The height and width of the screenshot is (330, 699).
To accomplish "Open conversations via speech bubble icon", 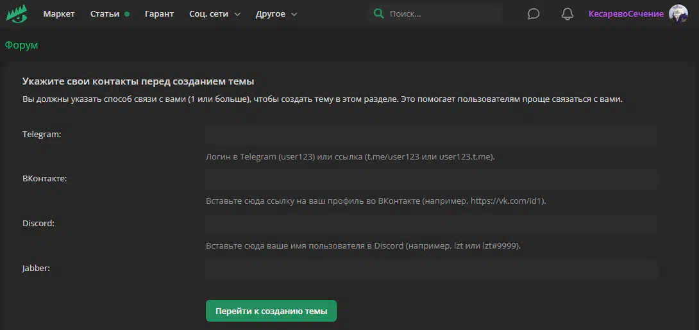I will [534, 14].
